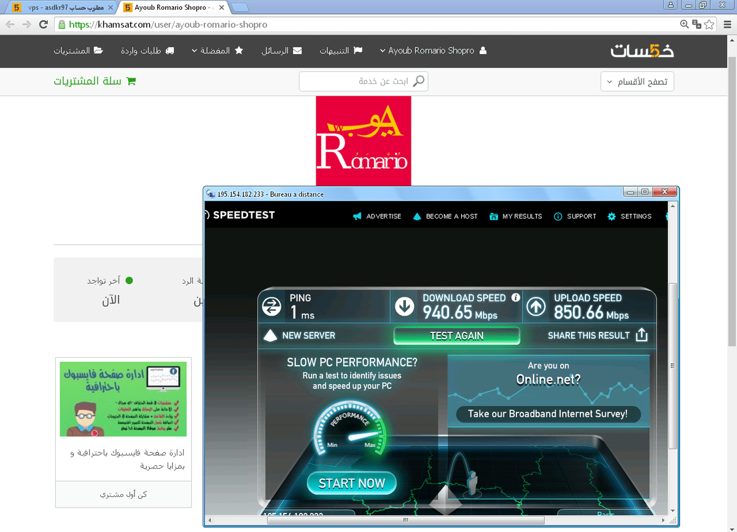Click كن أول مشتري button
Screen dimensions: 737x532
[123, 494]
